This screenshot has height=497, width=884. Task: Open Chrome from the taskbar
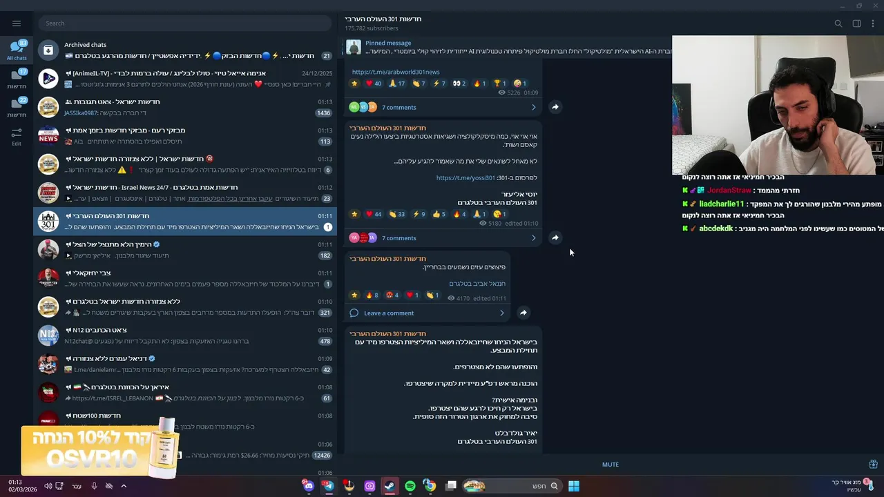(x=430, y=486)
